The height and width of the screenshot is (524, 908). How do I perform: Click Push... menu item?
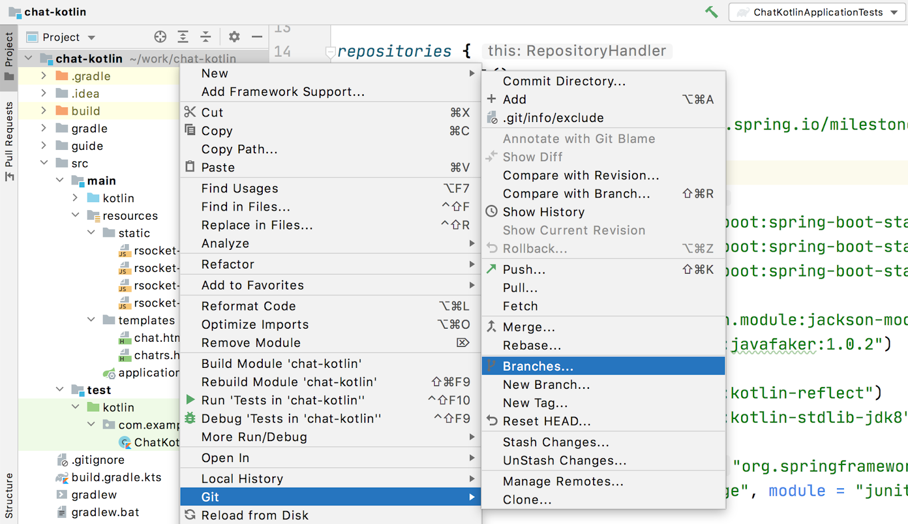[524, 270]
